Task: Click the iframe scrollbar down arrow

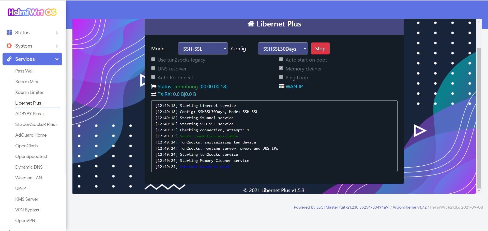Action: (479, 191)
